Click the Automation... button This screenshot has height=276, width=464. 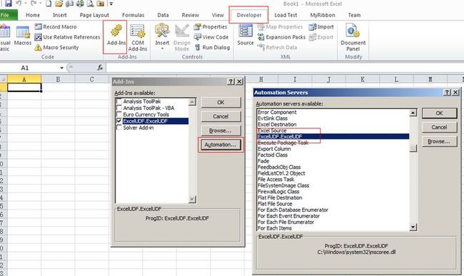tap(221, 145)
